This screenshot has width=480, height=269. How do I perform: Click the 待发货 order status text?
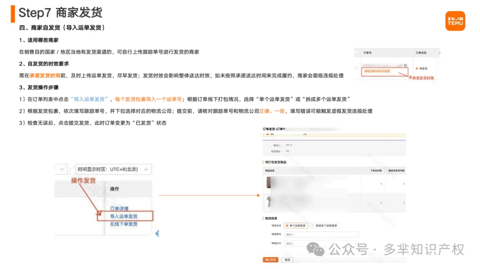click(423, 68)
